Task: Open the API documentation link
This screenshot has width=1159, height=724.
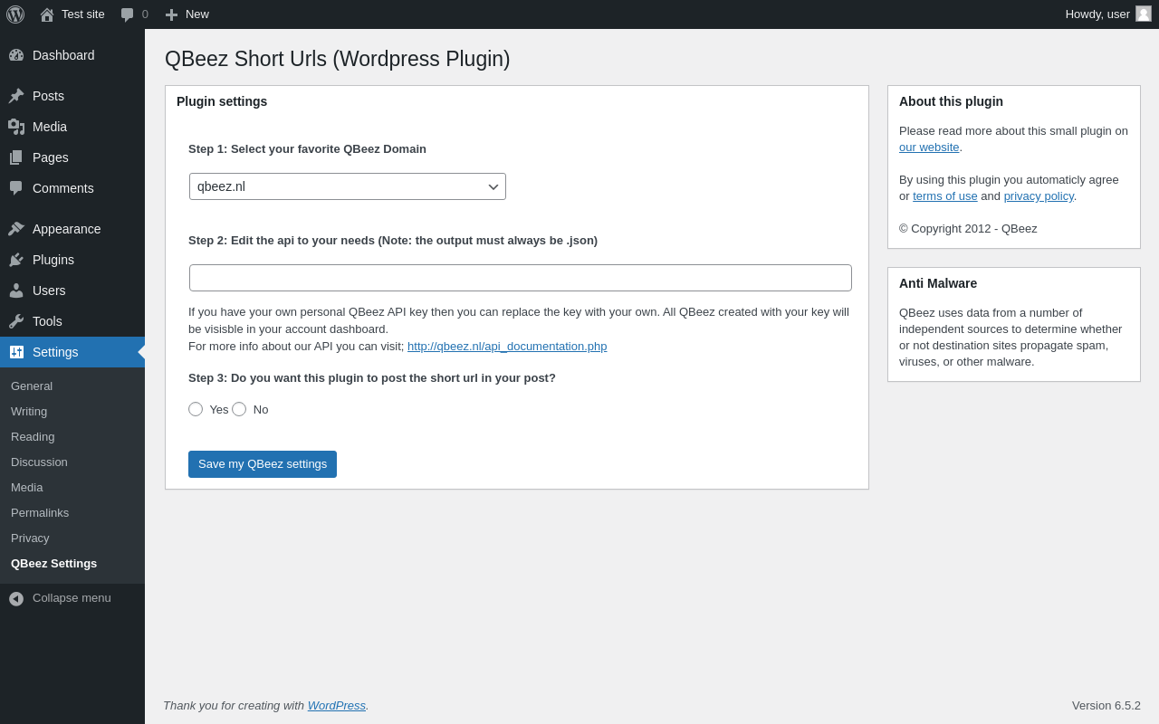Action: click(507, 347)
